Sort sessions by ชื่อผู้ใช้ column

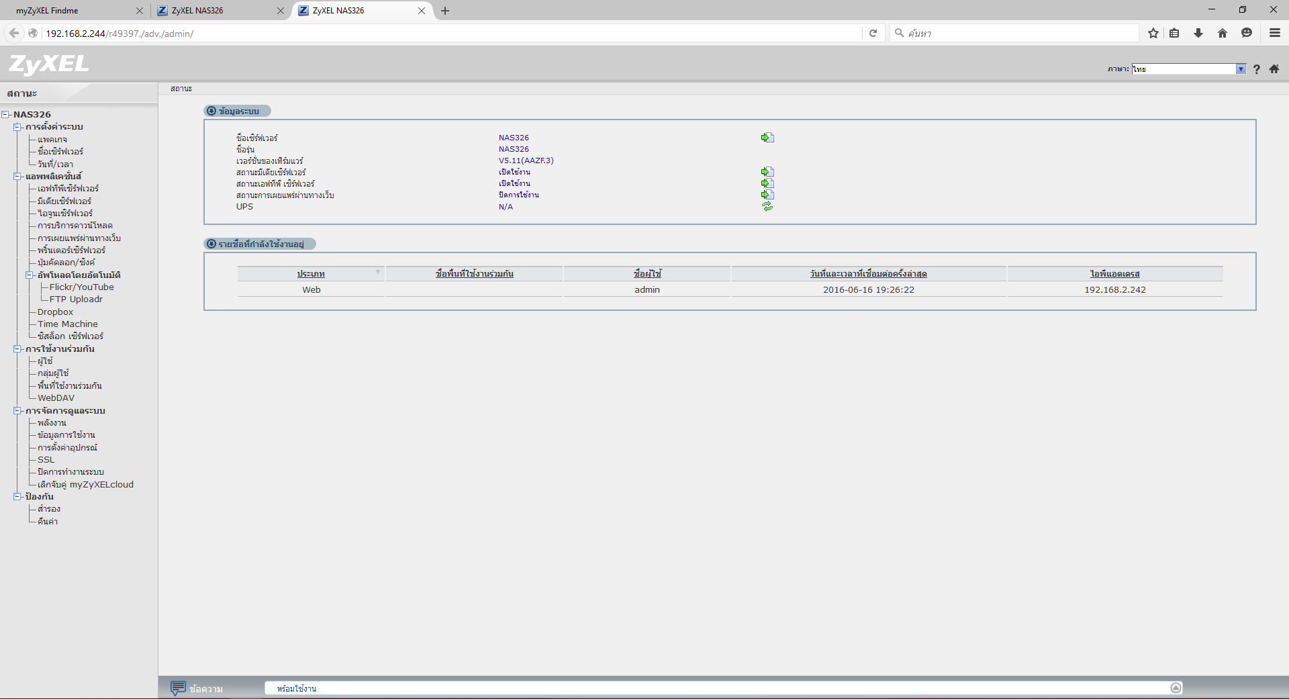pos(647,274)
